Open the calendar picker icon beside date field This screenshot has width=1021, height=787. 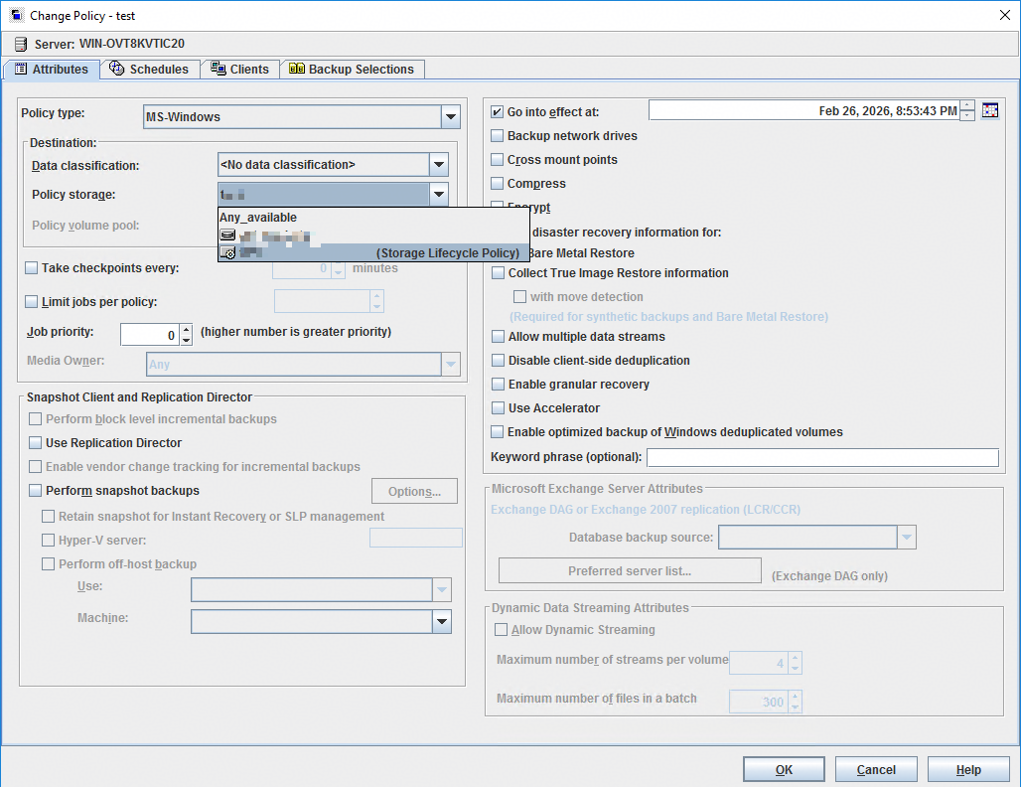(x=989, y=111)
